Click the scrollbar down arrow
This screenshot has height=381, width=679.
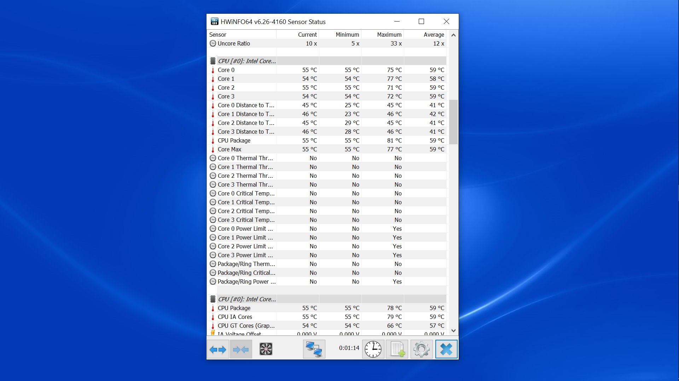click(x=453, y=331)
